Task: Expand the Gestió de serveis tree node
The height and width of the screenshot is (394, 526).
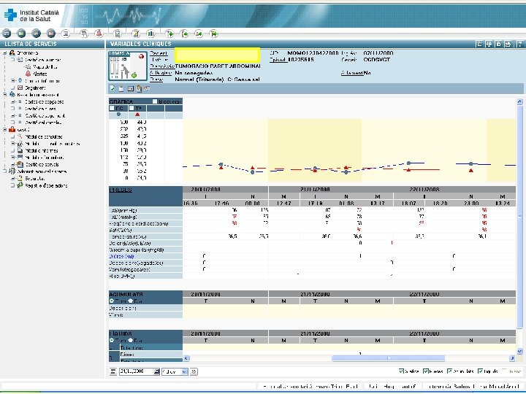Action: coord(12,164)
